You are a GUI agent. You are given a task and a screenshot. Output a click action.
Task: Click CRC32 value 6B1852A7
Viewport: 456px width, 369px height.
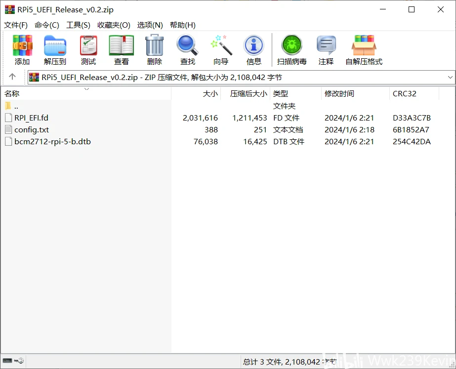click(x=411, y=130)
